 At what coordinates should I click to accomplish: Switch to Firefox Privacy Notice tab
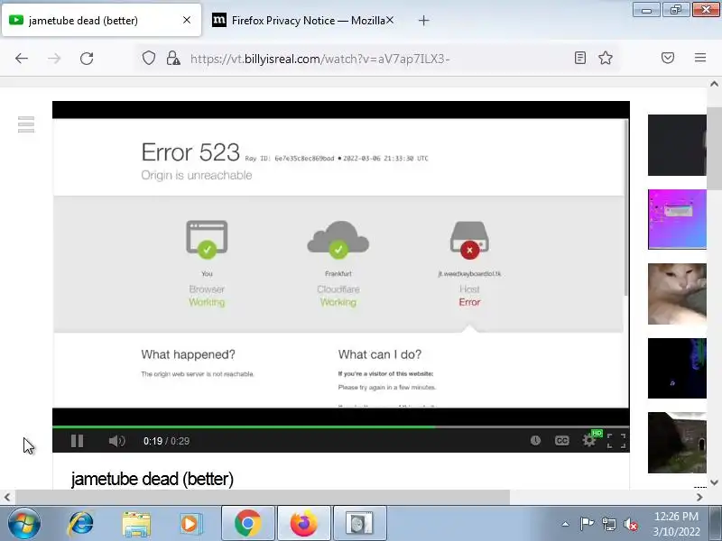(x=303, y=20)
